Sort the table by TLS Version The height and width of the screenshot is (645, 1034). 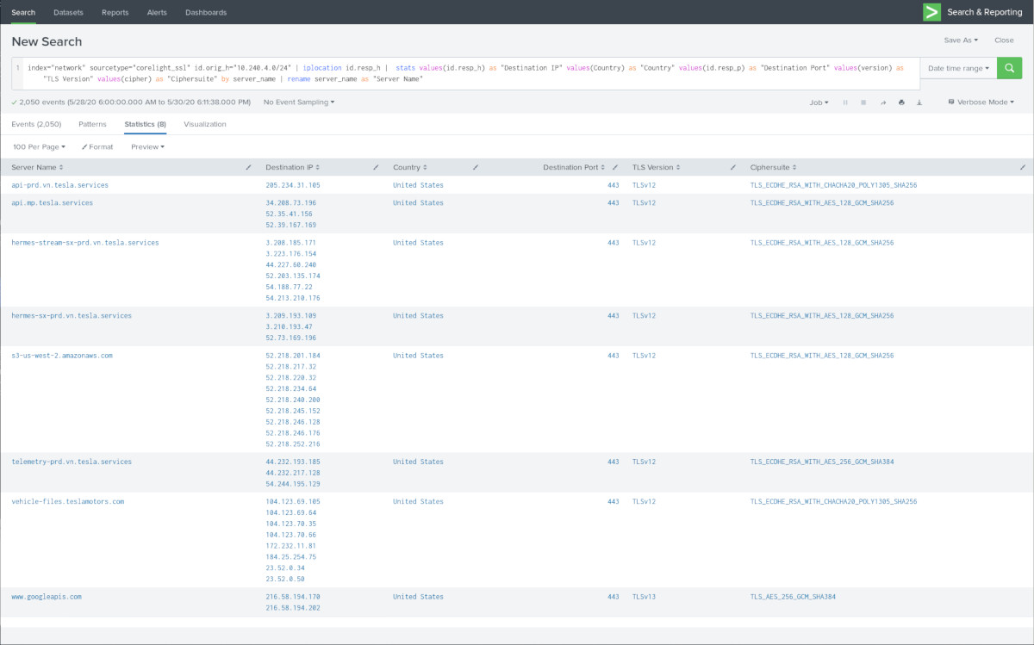pos(657,167)
